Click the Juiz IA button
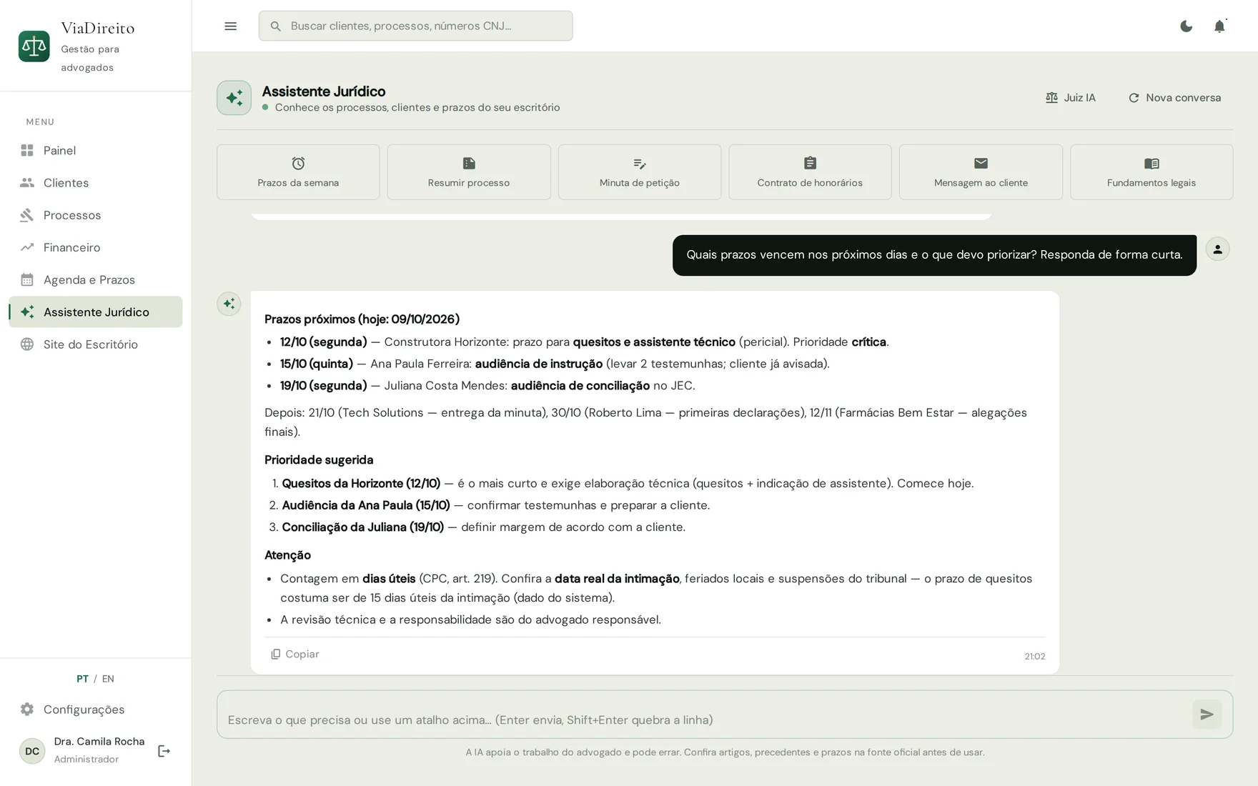The height and width of the screenshot is (786, 1258). 1070,98
